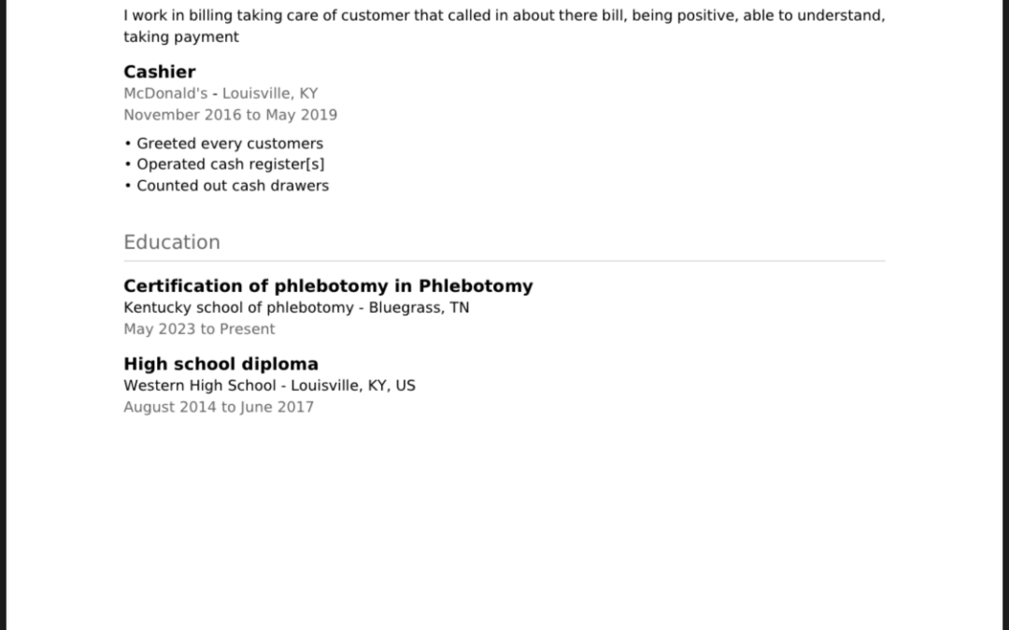The height and width of the screenshot is (630, 1009).
Task: Click the dark right edge of the viewer
Action: pyautogui.click(x=1006, y=315)
